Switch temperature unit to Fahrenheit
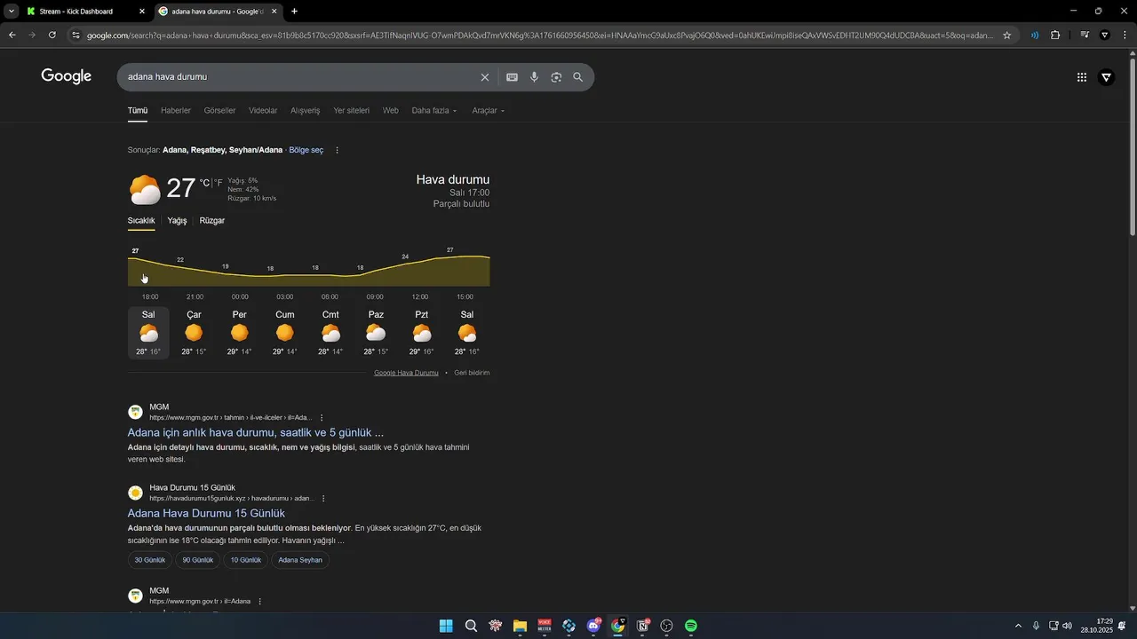Image resolution: width=1137 pixels, height=639 pixels. (219, 183)
